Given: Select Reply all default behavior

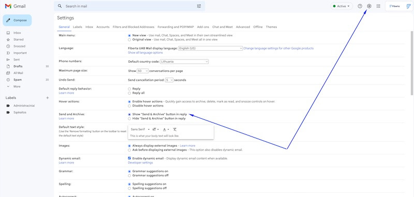Looking at the screenshot, I should point(129,93).
